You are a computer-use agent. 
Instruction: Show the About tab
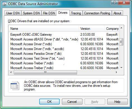point(117,13)
